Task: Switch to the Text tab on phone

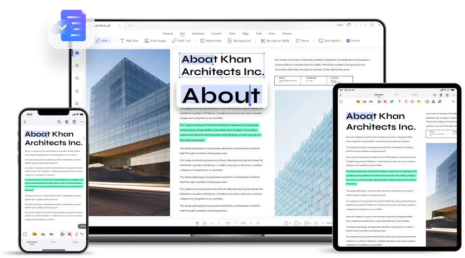Action: (53, 242)
